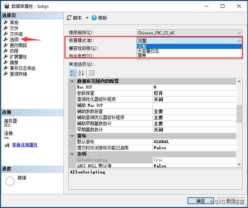This screenshot has width=248, height=208.
Task: Sort property grid alphabetically
Action: coord(81,73)
